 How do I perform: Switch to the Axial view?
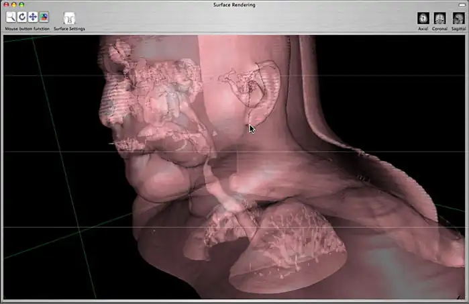pos(423,18)
